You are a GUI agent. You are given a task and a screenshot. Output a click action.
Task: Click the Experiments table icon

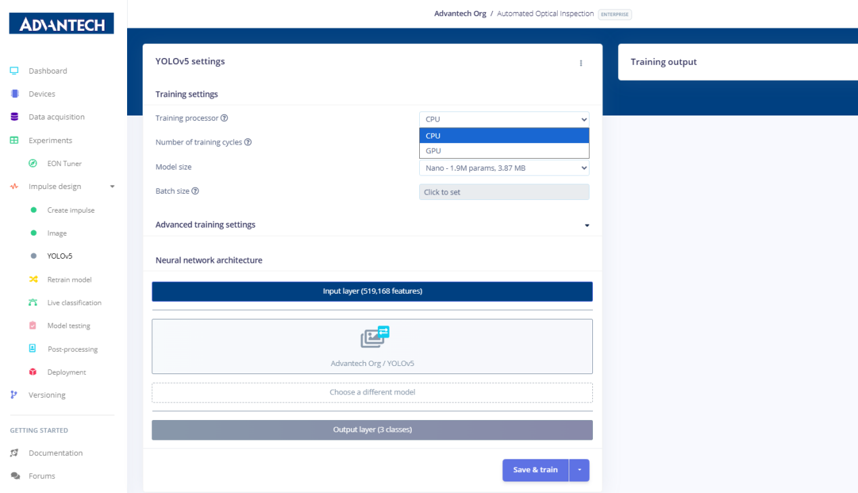14,140
